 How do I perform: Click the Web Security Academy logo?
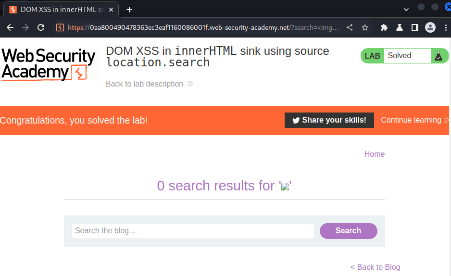48,64
